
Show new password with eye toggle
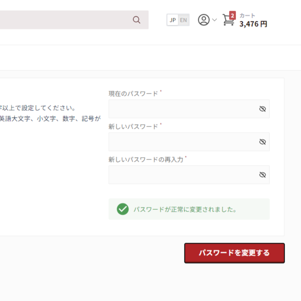262,142
